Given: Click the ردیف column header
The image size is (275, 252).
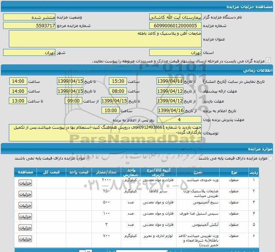Looking at the screenshot, I should (x=254, y=173).
